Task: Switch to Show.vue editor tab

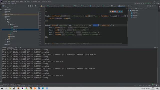Action: [106, 6]
